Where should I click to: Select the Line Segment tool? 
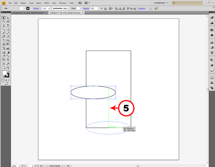[4, 29]
